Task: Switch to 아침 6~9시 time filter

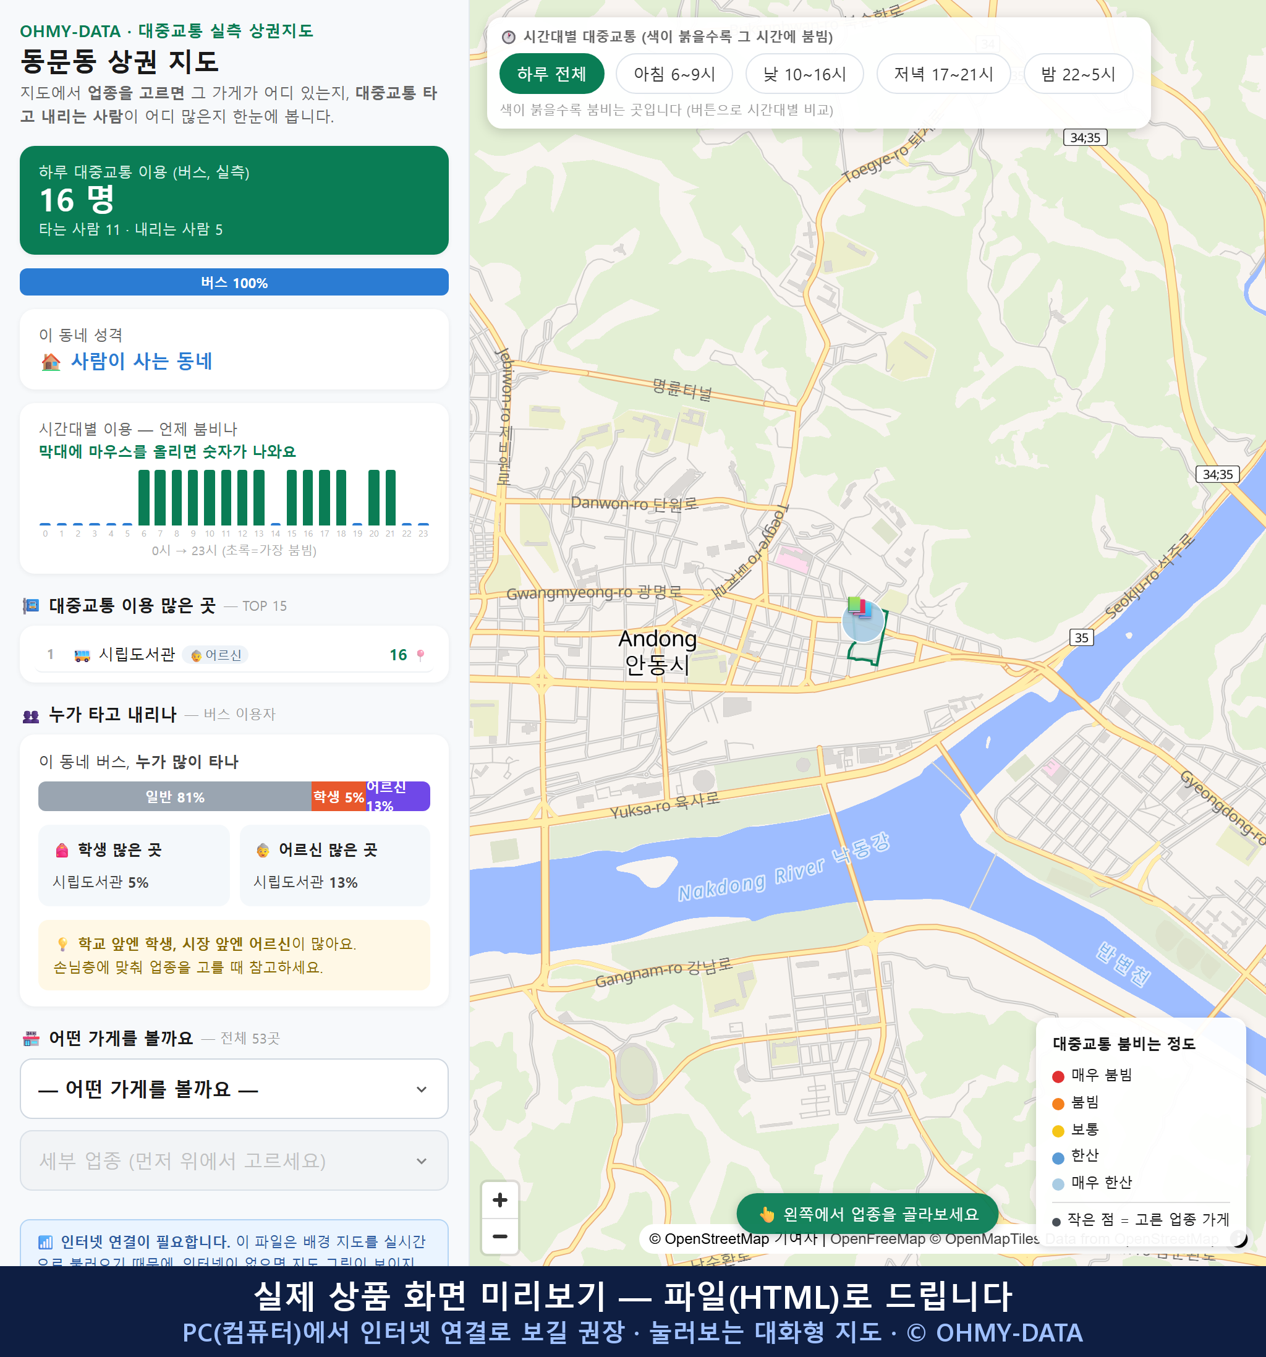Action: pyautogui.click(x=674, y=74)
